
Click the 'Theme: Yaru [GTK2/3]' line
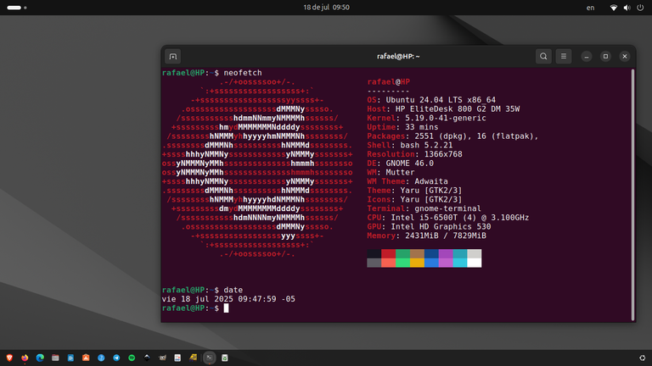click(414, 191)
